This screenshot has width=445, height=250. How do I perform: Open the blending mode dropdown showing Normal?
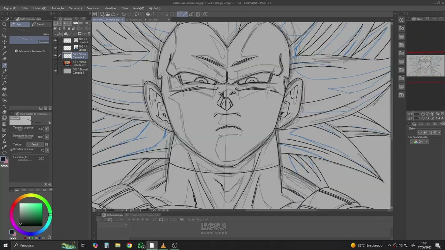click(x=67, y=23)
